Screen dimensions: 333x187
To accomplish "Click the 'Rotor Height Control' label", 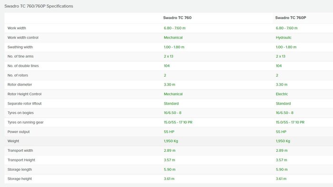I will [24, 94].
